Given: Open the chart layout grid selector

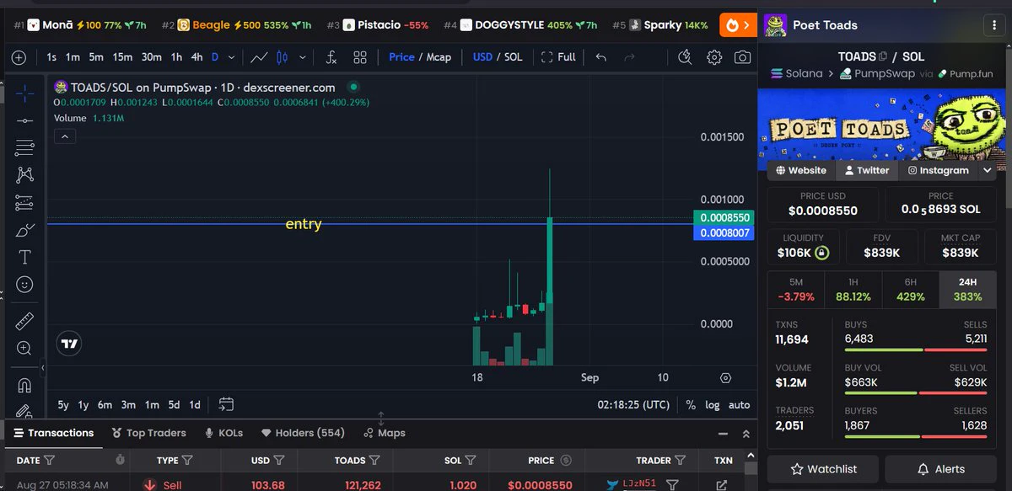Looking at the screenshot, I should click(x=360, y=57).
